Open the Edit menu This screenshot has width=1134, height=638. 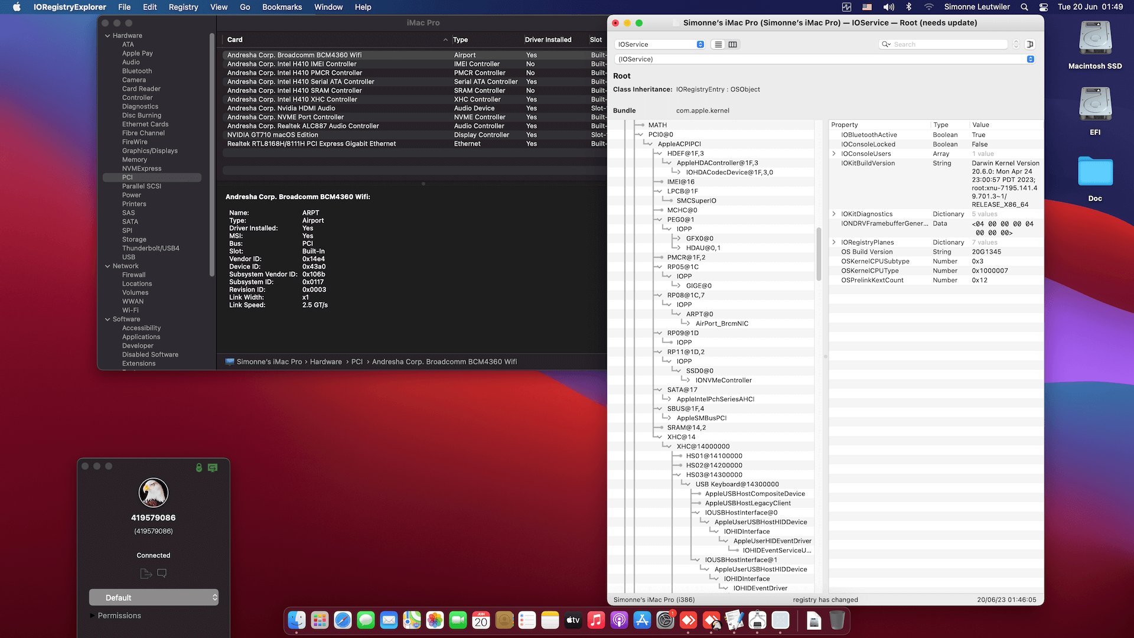click(150, 7)
